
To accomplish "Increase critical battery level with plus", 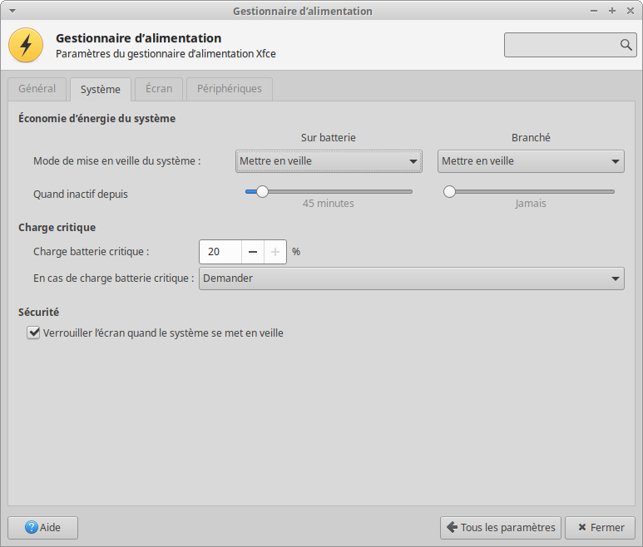I will click(x=275, y=252).
